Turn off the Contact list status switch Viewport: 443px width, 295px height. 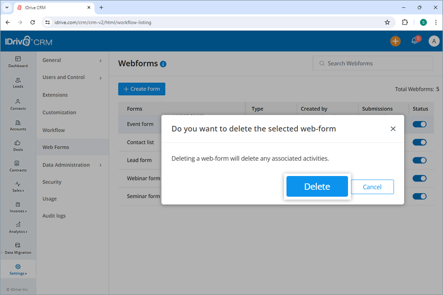click(419, 142)
